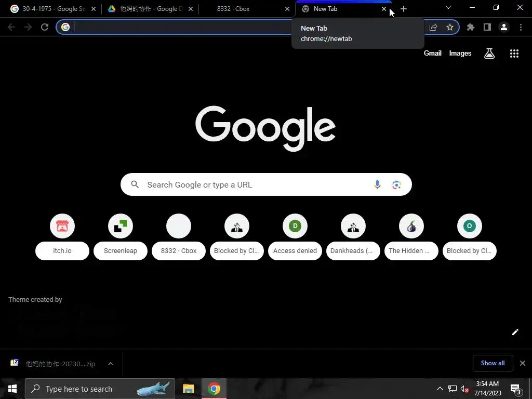Click the Chrome taskbar icon

(x=214, y=389)
